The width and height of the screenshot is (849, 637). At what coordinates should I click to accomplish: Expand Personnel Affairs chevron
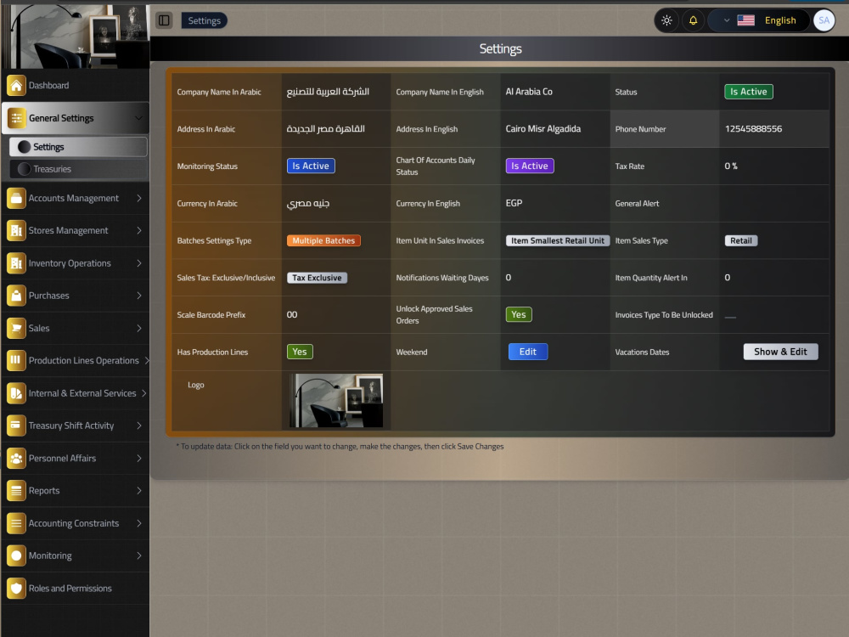click(x=139, y=459)
